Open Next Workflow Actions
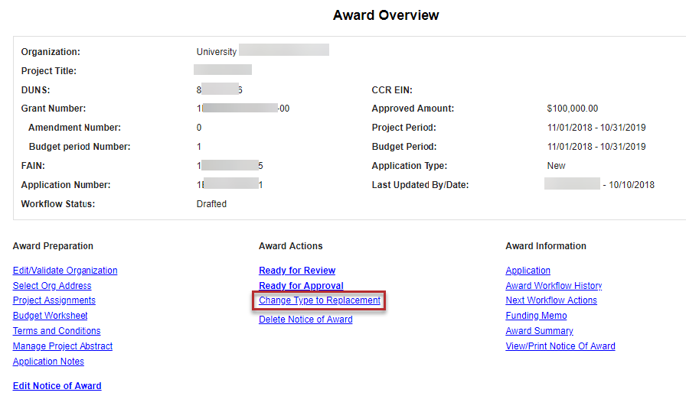The height and width of the screenshot is (396, 686). [x=551, y=300]
